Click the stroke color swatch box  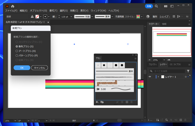[x=45, y=16]
